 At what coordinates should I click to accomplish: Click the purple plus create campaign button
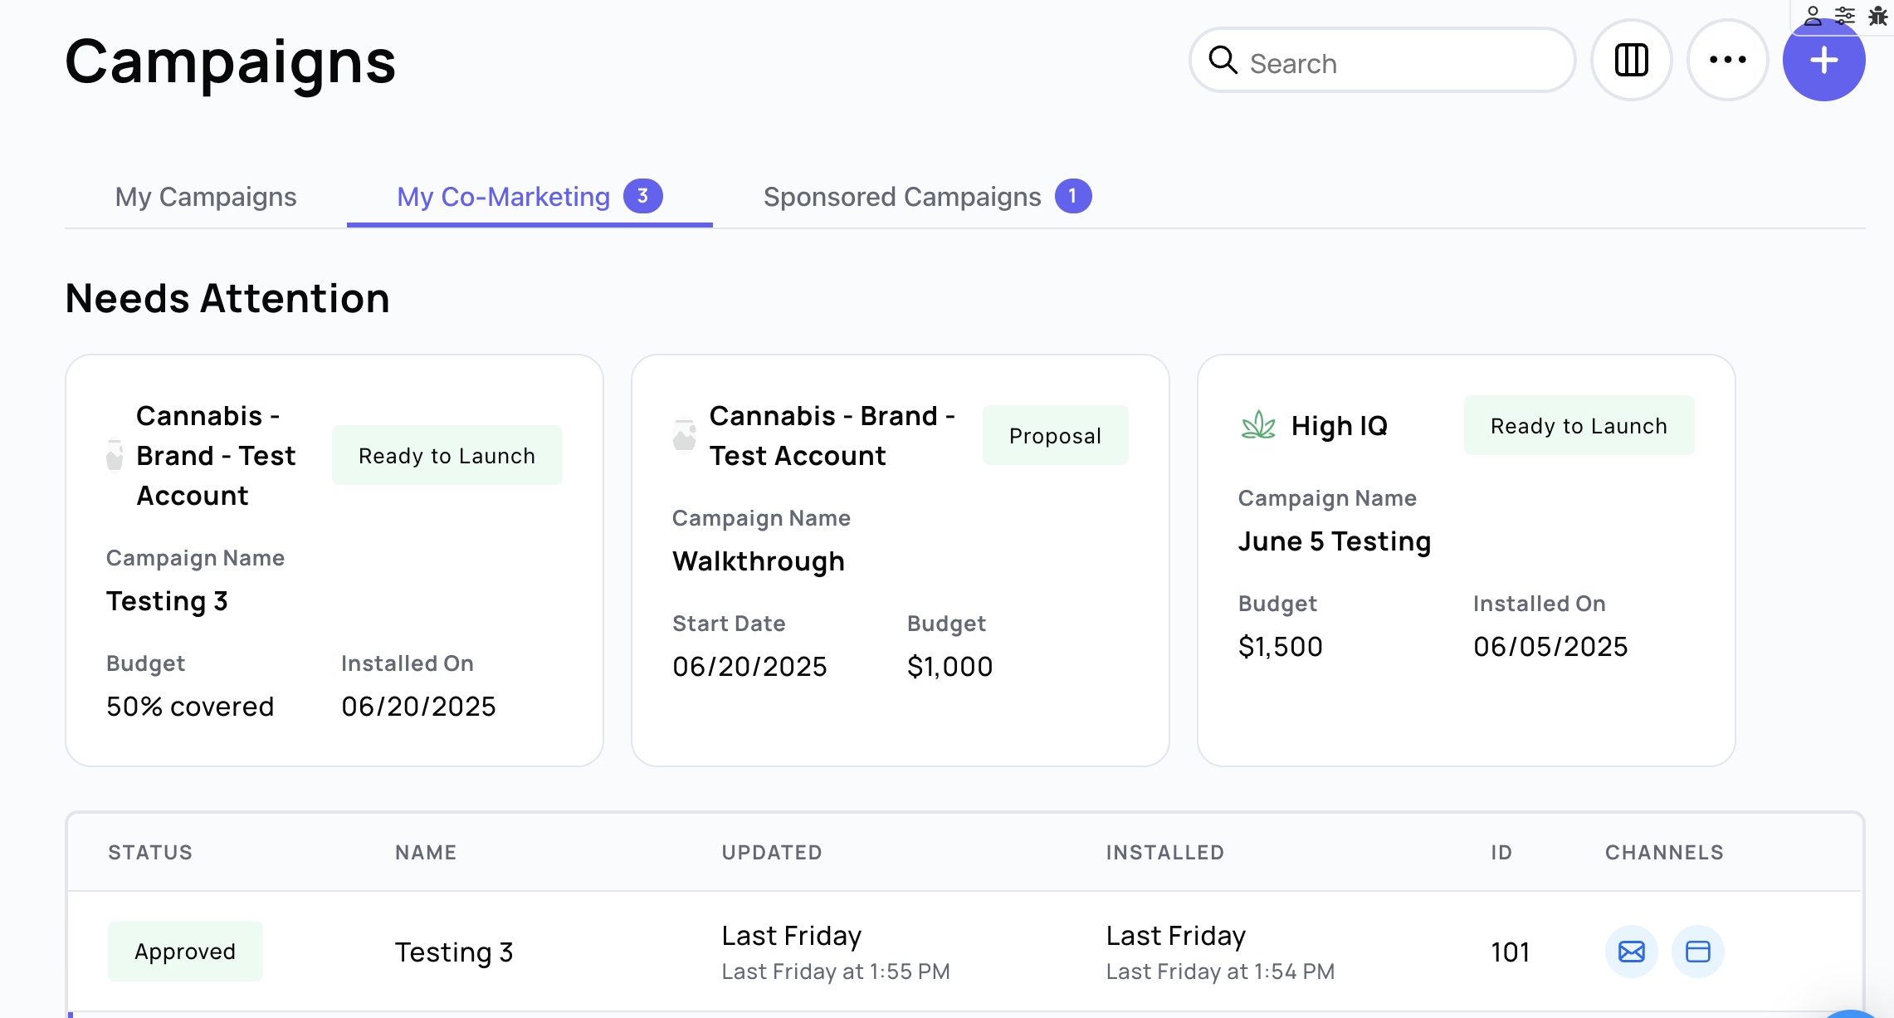click(1823, 61)
